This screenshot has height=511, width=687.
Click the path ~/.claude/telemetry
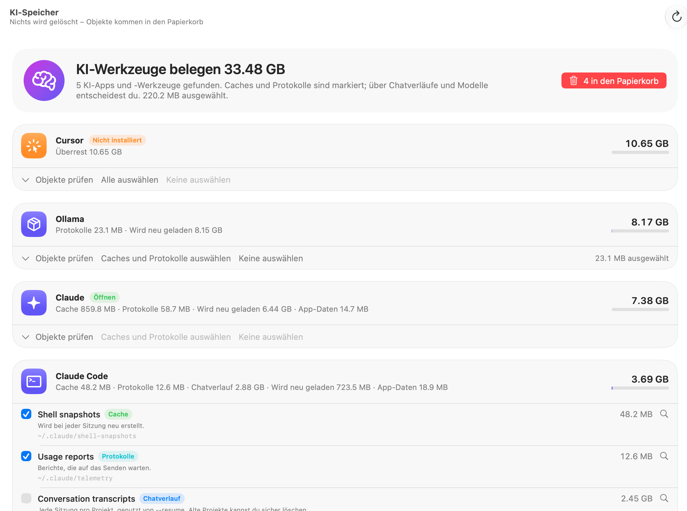[x=75, y=478]
